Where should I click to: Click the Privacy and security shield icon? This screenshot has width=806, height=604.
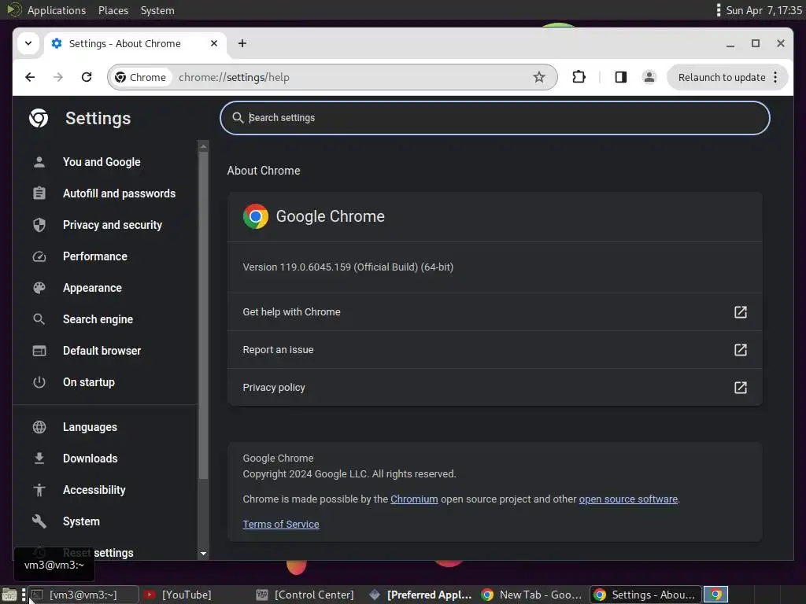coord(39,225)
